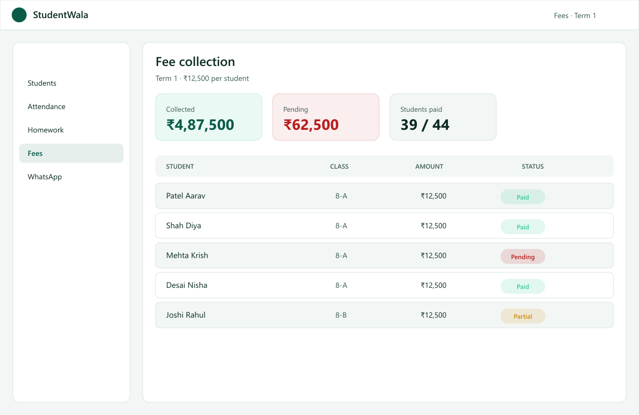The width and height of the screenshot is (639, 415).
Task: Click the ₹12,500 amount for Patel Aarav
Action: (x=433, y=196)
